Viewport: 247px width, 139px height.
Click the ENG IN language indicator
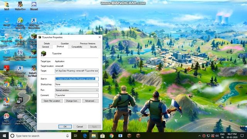222,136
